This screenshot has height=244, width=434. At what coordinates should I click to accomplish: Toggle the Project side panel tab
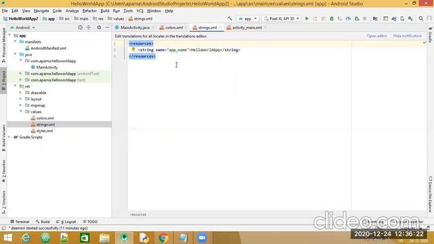click(x=3, y=80)
